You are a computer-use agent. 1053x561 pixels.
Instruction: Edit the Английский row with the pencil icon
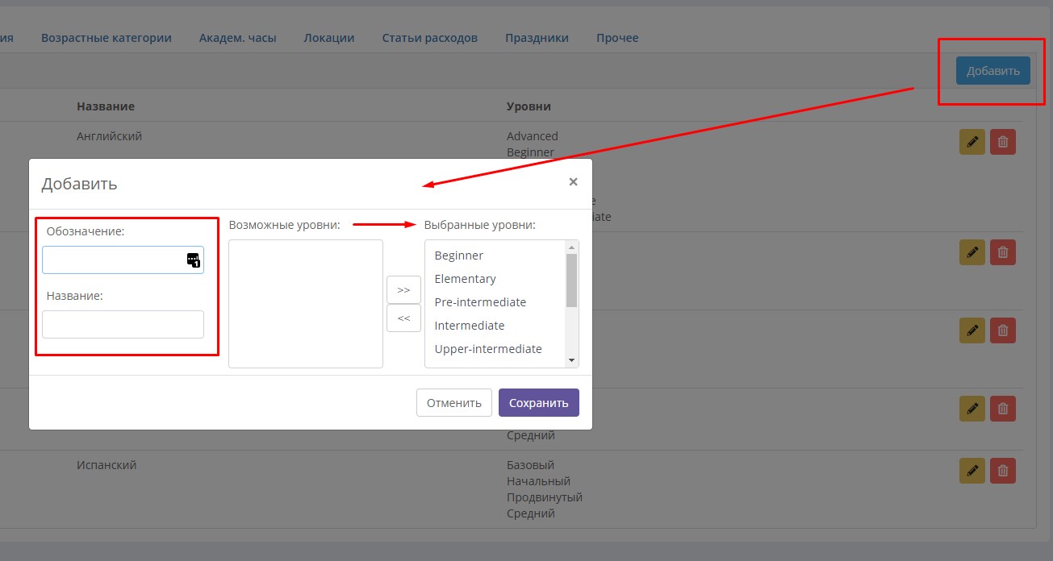pyautogui.click(x=972, y=142)
